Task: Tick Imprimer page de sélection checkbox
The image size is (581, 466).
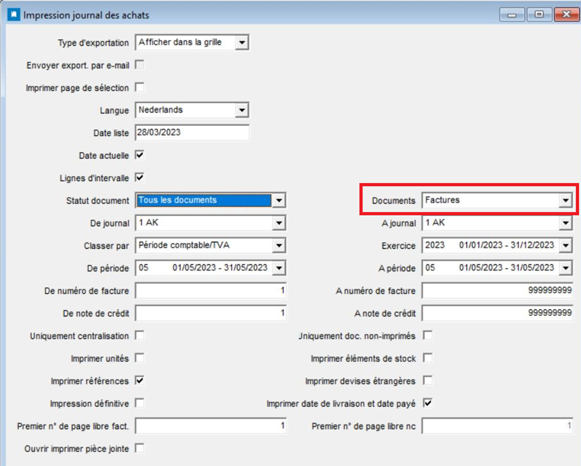Action: [140, 88]
